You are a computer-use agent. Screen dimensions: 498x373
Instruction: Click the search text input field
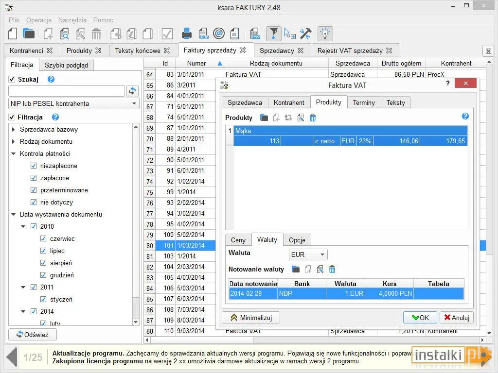click(x=67, y=91)
